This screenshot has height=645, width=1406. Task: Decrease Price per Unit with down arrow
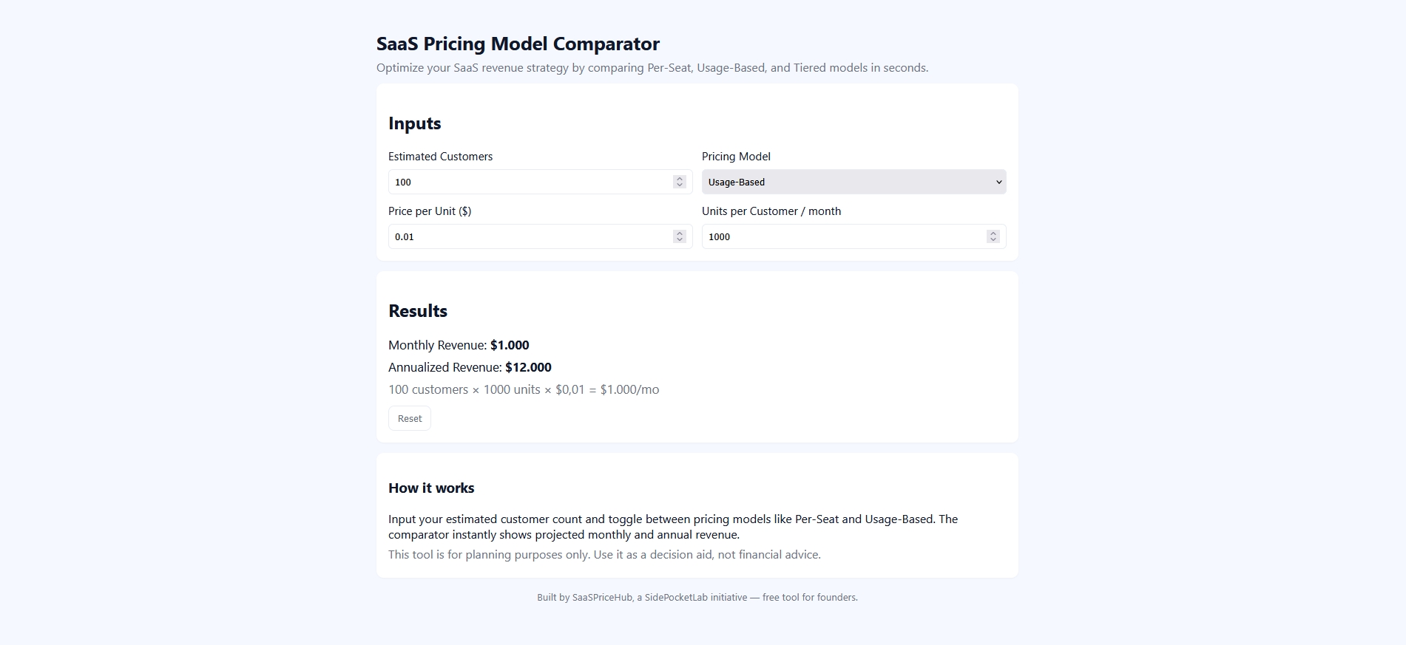point(680,240)
